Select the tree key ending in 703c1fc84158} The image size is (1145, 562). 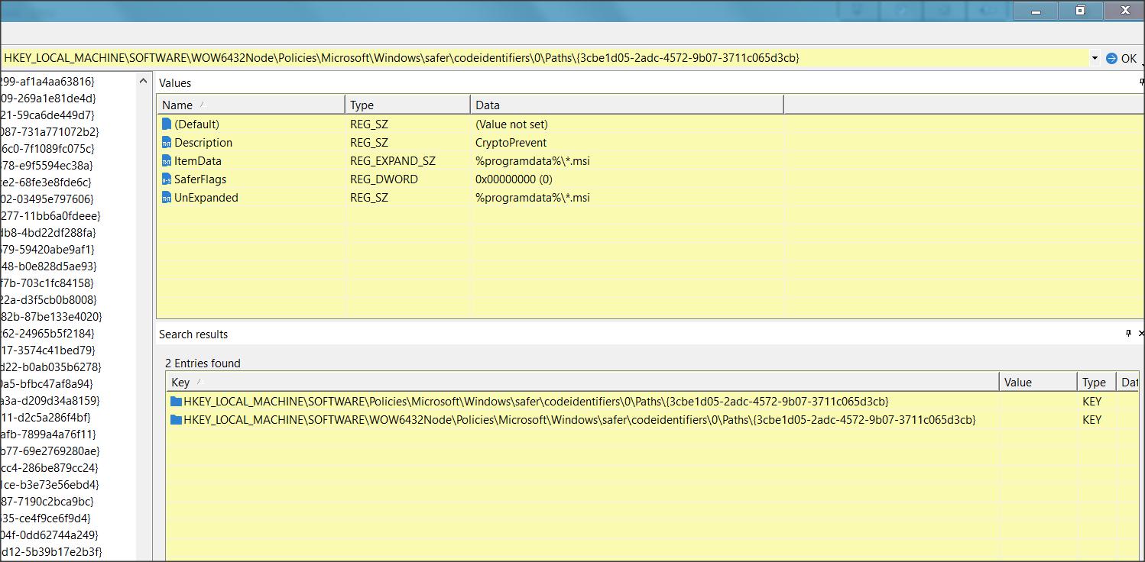pyautogui.click(x=47, y=283)
